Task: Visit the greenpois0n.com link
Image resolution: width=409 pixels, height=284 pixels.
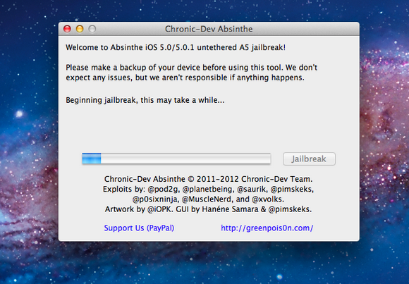Action: (x=267, y=228)
